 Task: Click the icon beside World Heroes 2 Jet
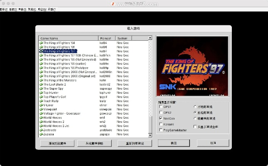[41, 126]
